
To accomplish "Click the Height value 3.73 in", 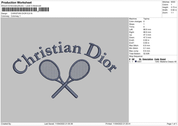I will (x=174, y=7).
